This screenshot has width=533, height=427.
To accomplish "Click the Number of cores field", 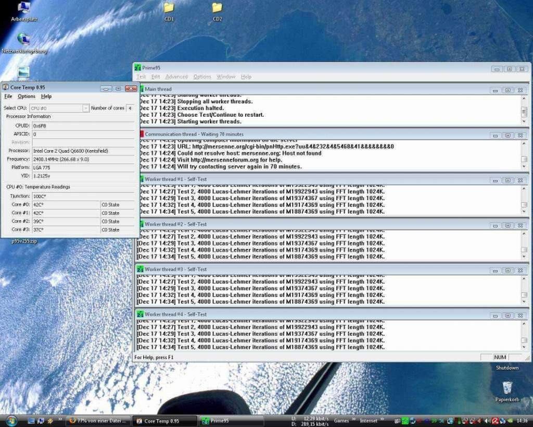I will coord(130,108).
